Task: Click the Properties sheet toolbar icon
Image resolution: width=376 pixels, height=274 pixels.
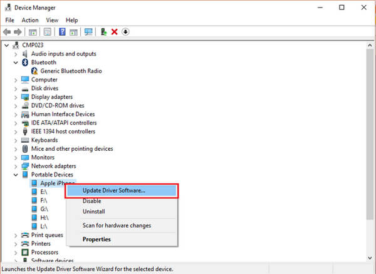Action: [48, 32]
